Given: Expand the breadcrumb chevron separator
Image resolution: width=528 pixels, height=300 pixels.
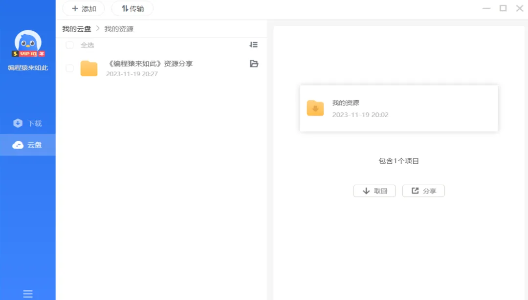Looking at the screenshot, I should [x=98, y=29].
